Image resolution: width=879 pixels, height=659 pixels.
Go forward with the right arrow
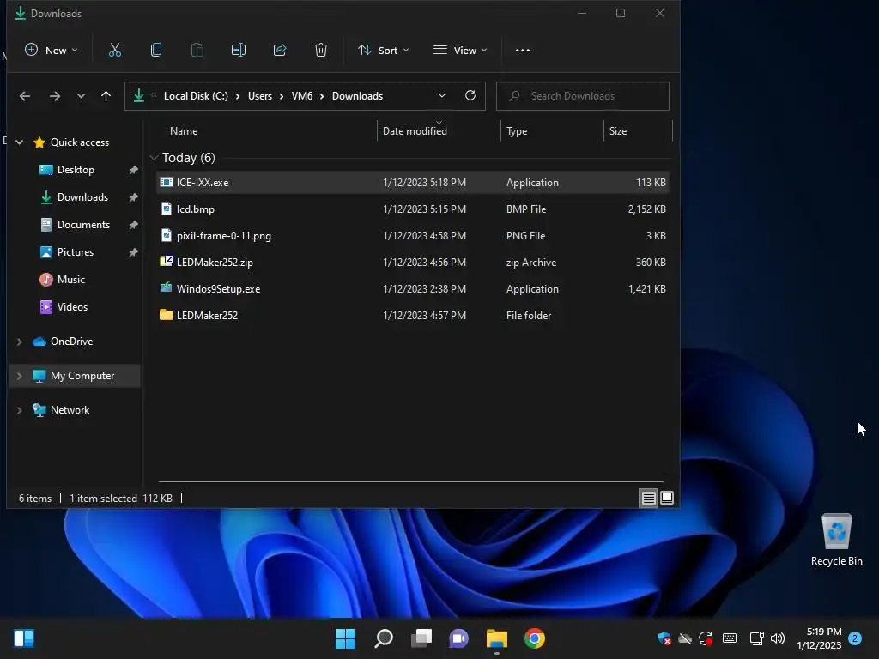[54, 96]
